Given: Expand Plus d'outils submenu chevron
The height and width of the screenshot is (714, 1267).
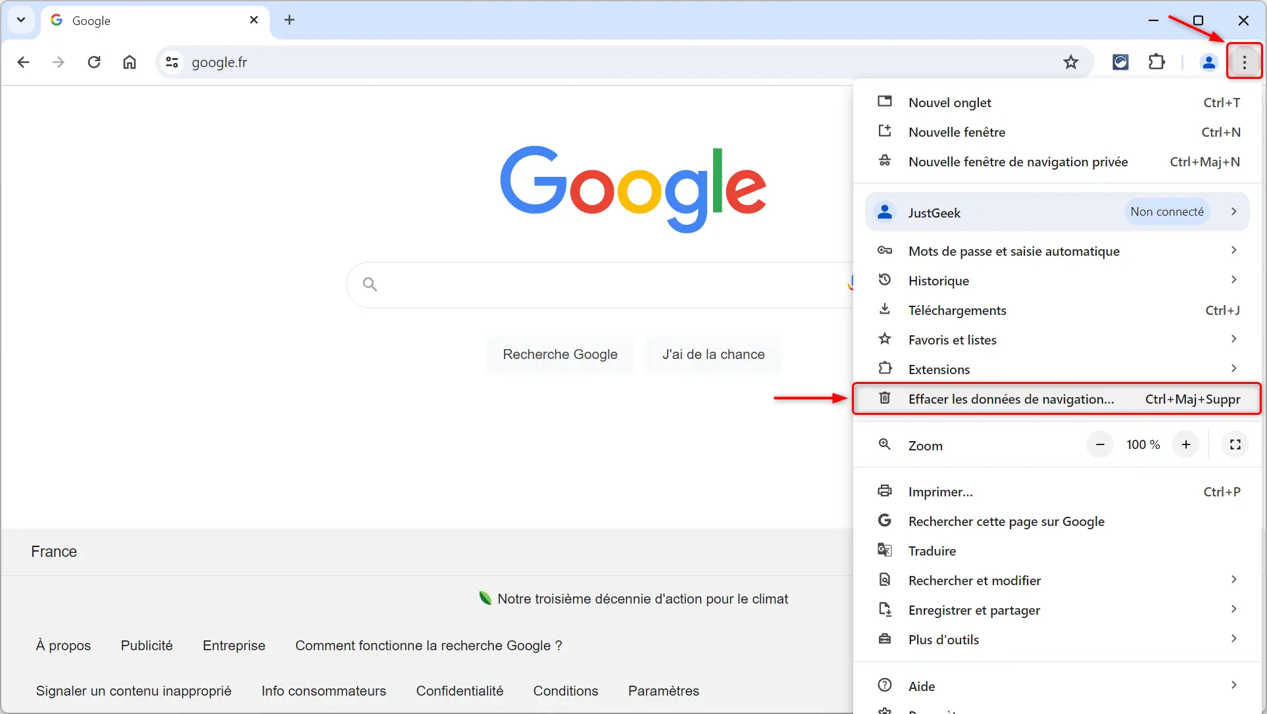Looking at the screenshot, I should [1234, 638].
